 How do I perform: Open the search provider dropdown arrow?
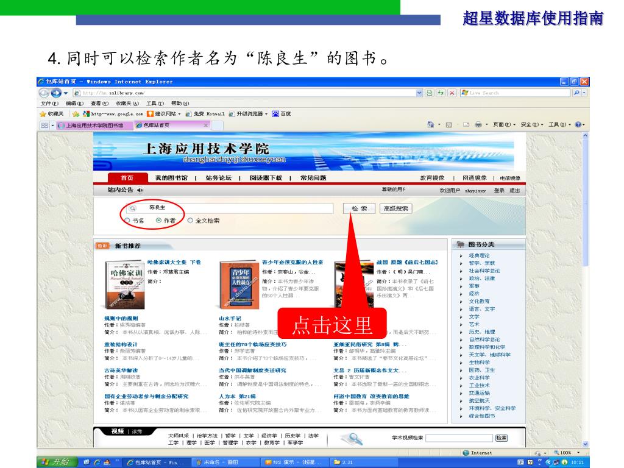point(584,93)
